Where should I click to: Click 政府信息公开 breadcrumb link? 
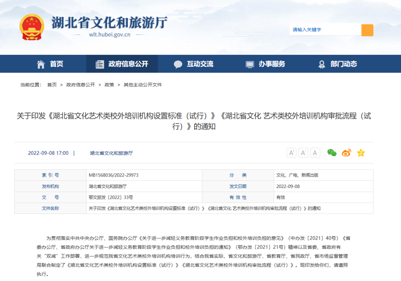pyautogui.click(x=81, y=85)
